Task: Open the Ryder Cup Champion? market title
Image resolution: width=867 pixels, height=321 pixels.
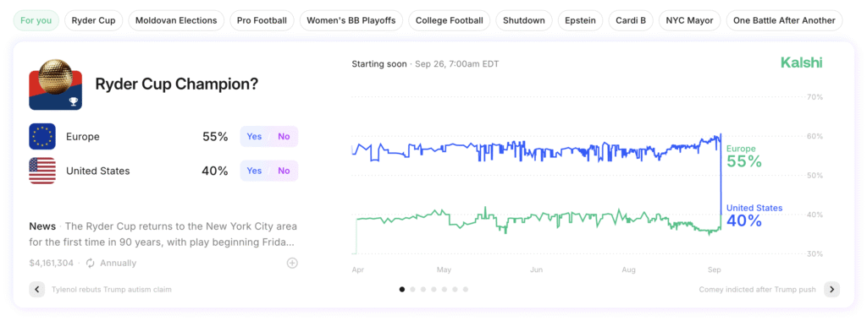Action: click(x=176, y=84)
